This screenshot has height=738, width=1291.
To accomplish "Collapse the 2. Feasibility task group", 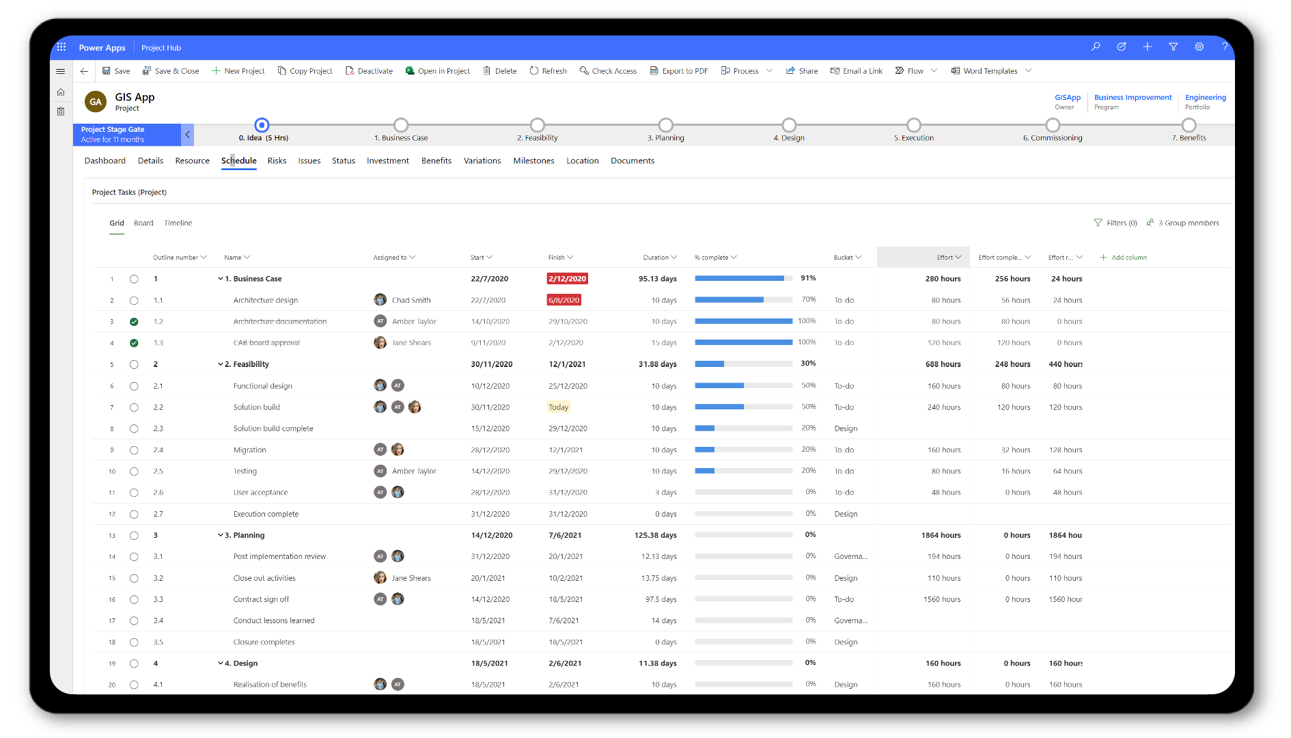I will point(219,364).
